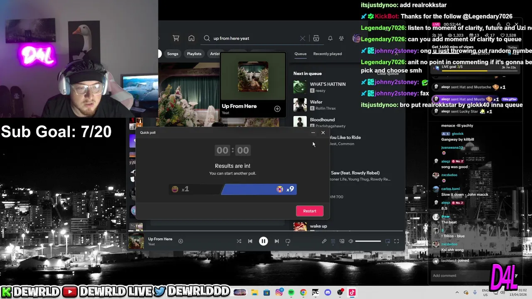Image resolution: width=532 pixels, height=299 pixels.
Task: Open File Explorer from the taskbar
Action: (254, 292)
